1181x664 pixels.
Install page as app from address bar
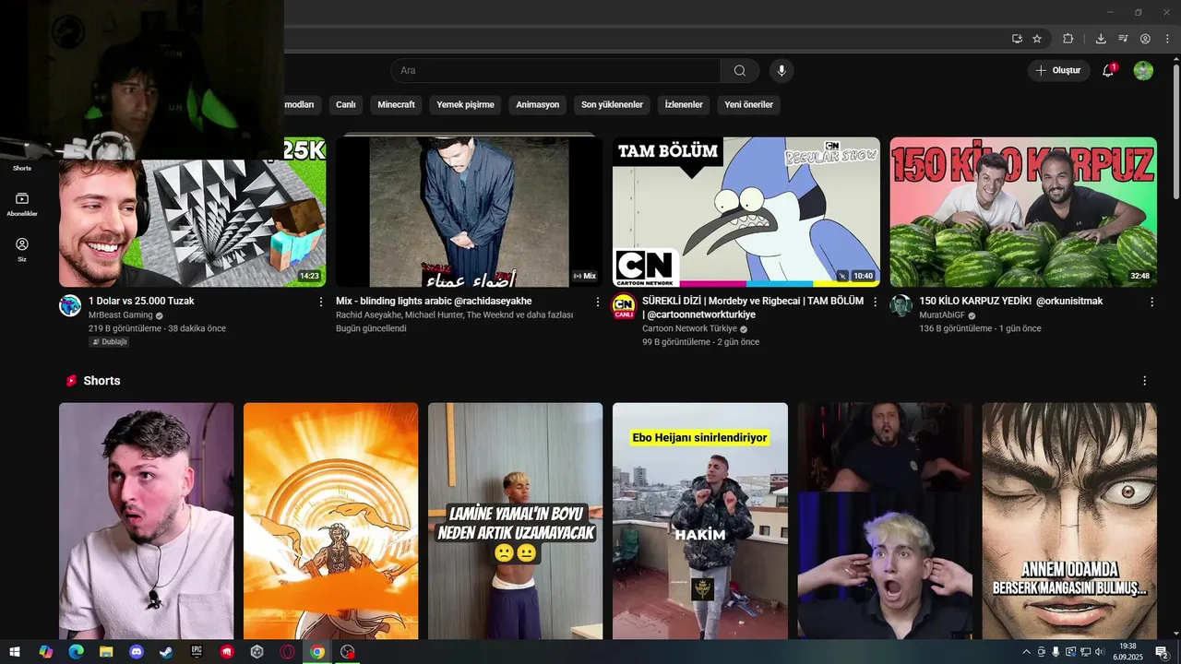1017,39
